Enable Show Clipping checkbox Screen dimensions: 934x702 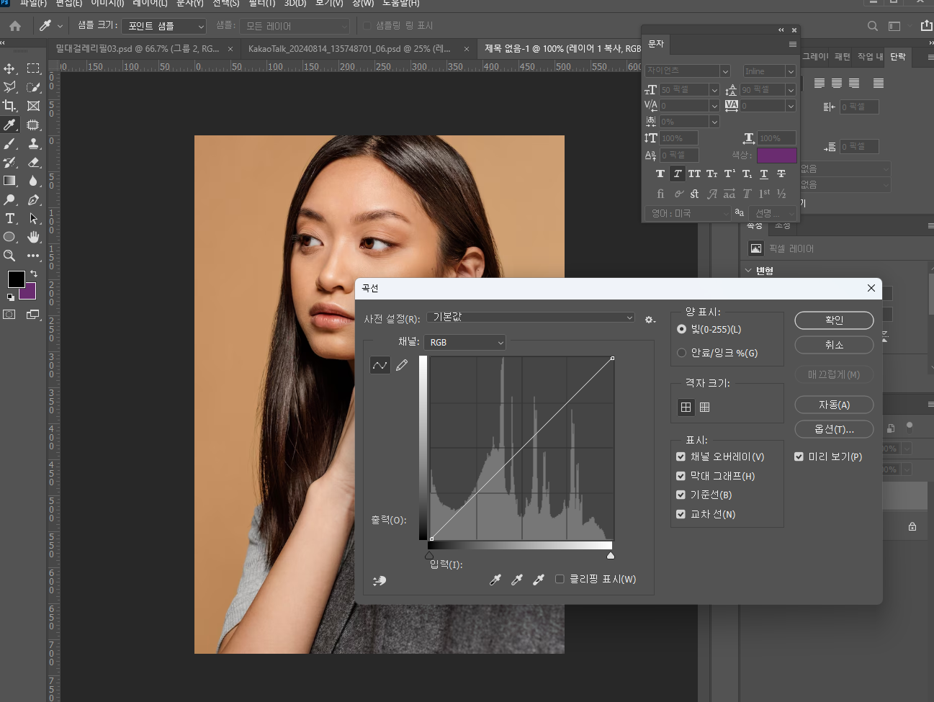[560, 579]
